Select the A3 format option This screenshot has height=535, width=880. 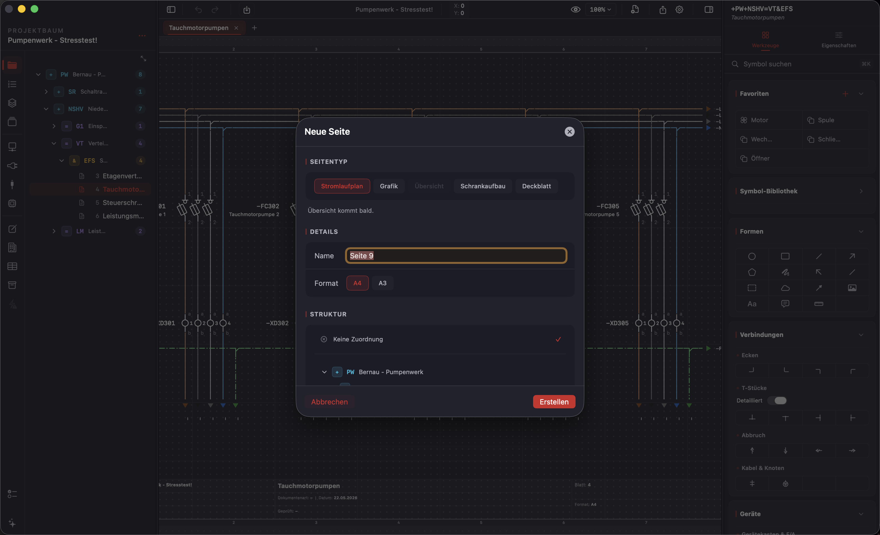pos(382,283)
